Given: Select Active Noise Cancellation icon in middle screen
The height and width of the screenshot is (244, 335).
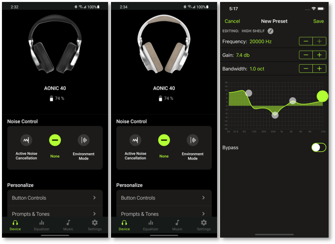Looking at the screenshot, I should click(135, 140).
